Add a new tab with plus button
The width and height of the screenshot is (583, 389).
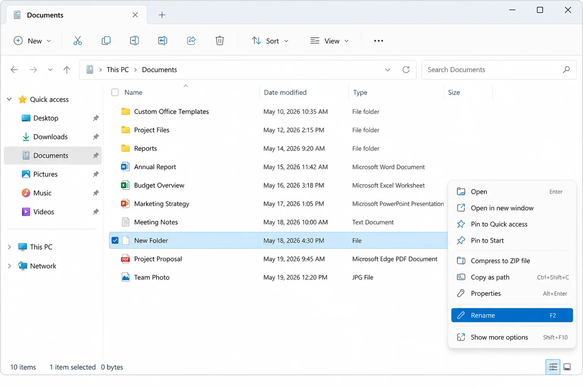click(162, 15)
